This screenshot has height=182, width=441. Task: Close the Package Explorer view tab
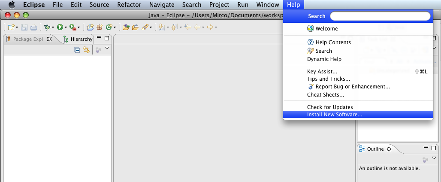pos(49,39)
